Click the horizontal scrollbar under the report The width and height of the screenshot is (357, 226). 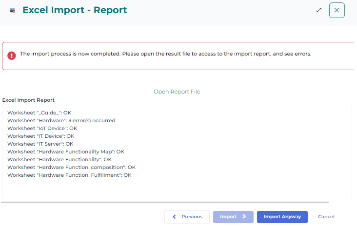pos(165,202)
